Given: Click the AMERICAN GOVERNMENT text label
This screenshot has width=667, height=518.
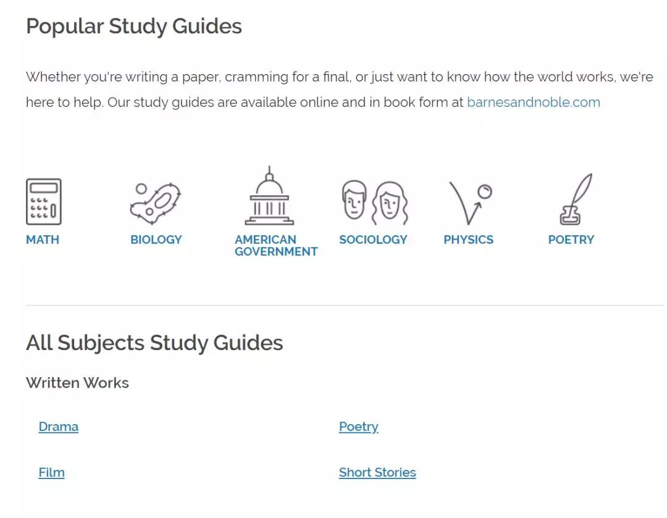Looking at the screenshot, I should pyautogui.click(x=276, y=246).
